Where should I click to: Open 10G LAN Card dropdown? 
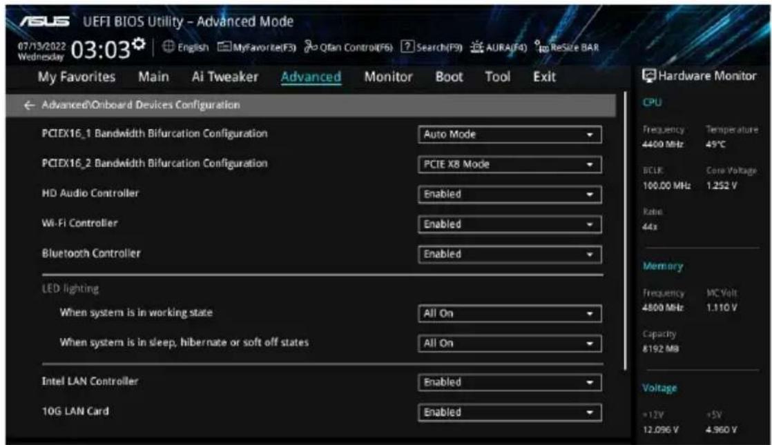[510, 413]
